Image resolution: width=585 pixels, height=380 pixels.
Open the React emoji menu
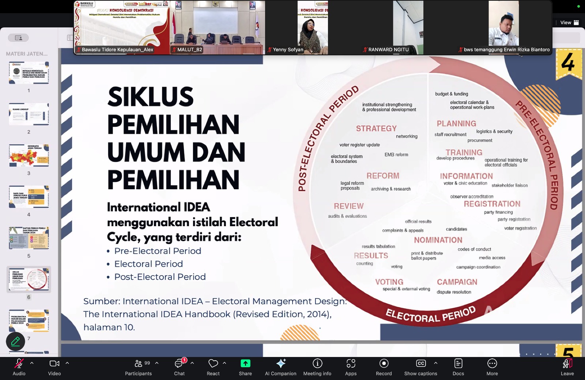tap(213, 367)
